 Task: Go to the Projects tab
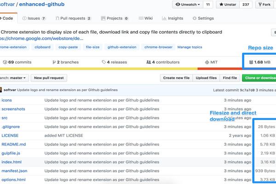click(x=115, y=18)
